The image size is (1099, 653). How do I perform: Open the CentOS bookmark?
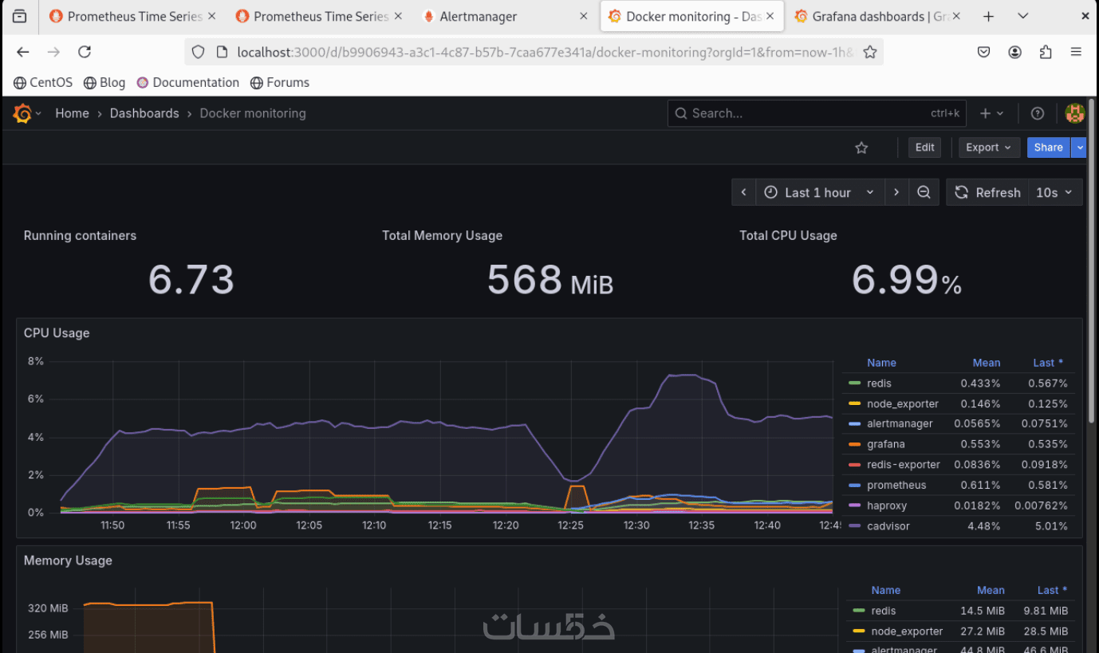tap(43, 82)
